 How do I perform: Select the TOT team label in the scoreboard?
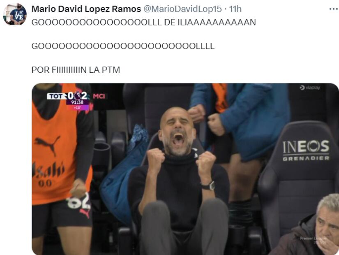(56, 96)
